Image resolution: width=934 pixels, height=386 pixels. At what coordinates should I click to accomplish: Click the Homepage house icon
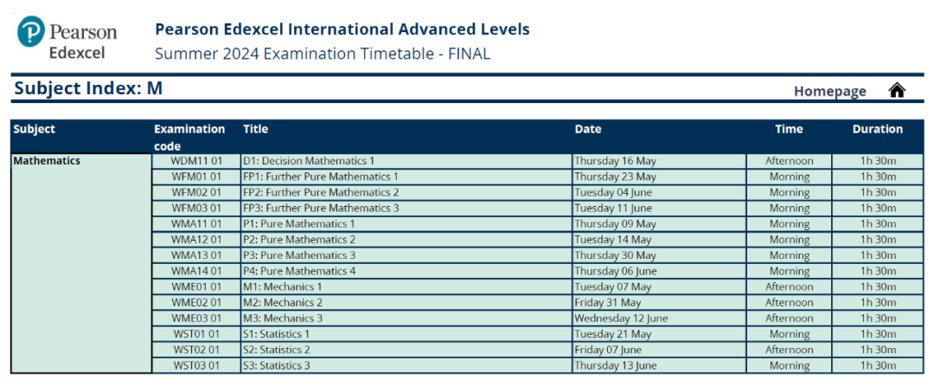897,91
